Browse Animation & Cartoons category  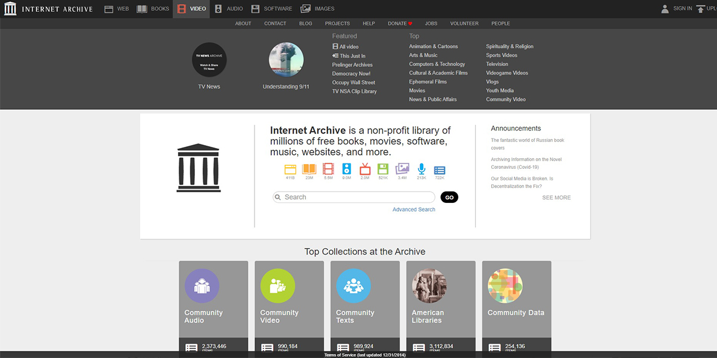434,47
